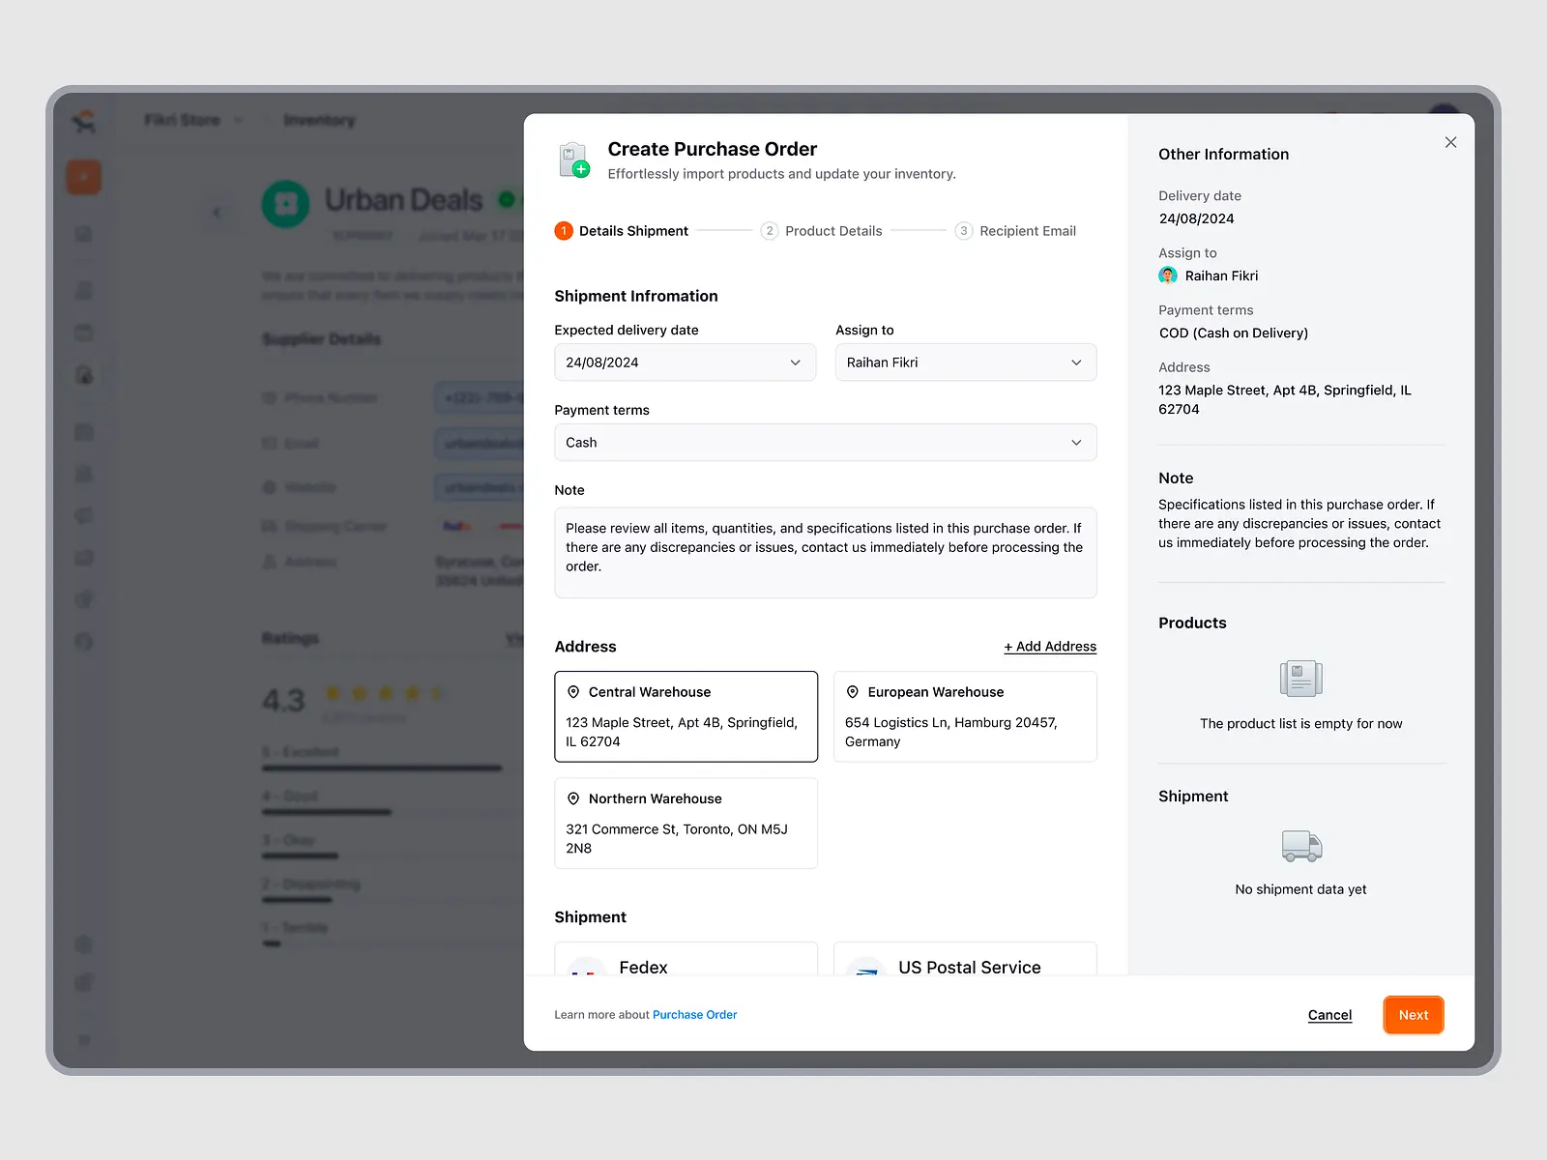Click 'The product list is empty for now'
Viewport: 1547px width, 1160px height.
(1301, 724)
